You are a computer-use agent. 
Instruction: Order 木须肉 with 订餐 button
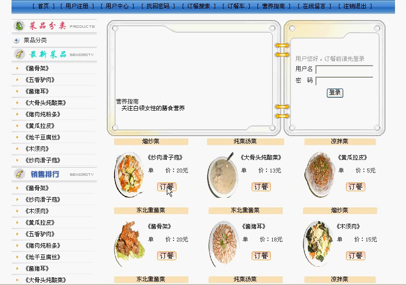(356, 256)
